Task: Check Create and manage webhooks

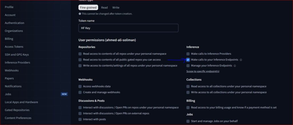Action: 80,92
